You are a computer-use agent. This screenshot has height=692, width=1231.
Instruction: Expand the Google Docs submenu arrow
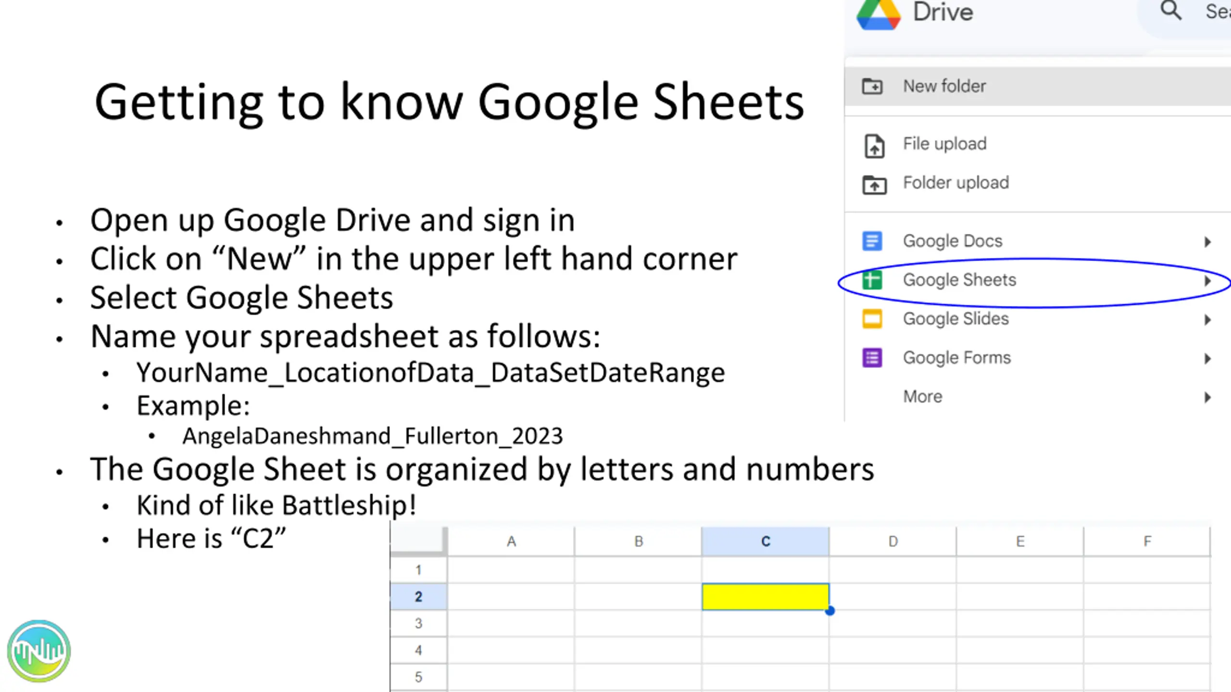(1207, 242)
